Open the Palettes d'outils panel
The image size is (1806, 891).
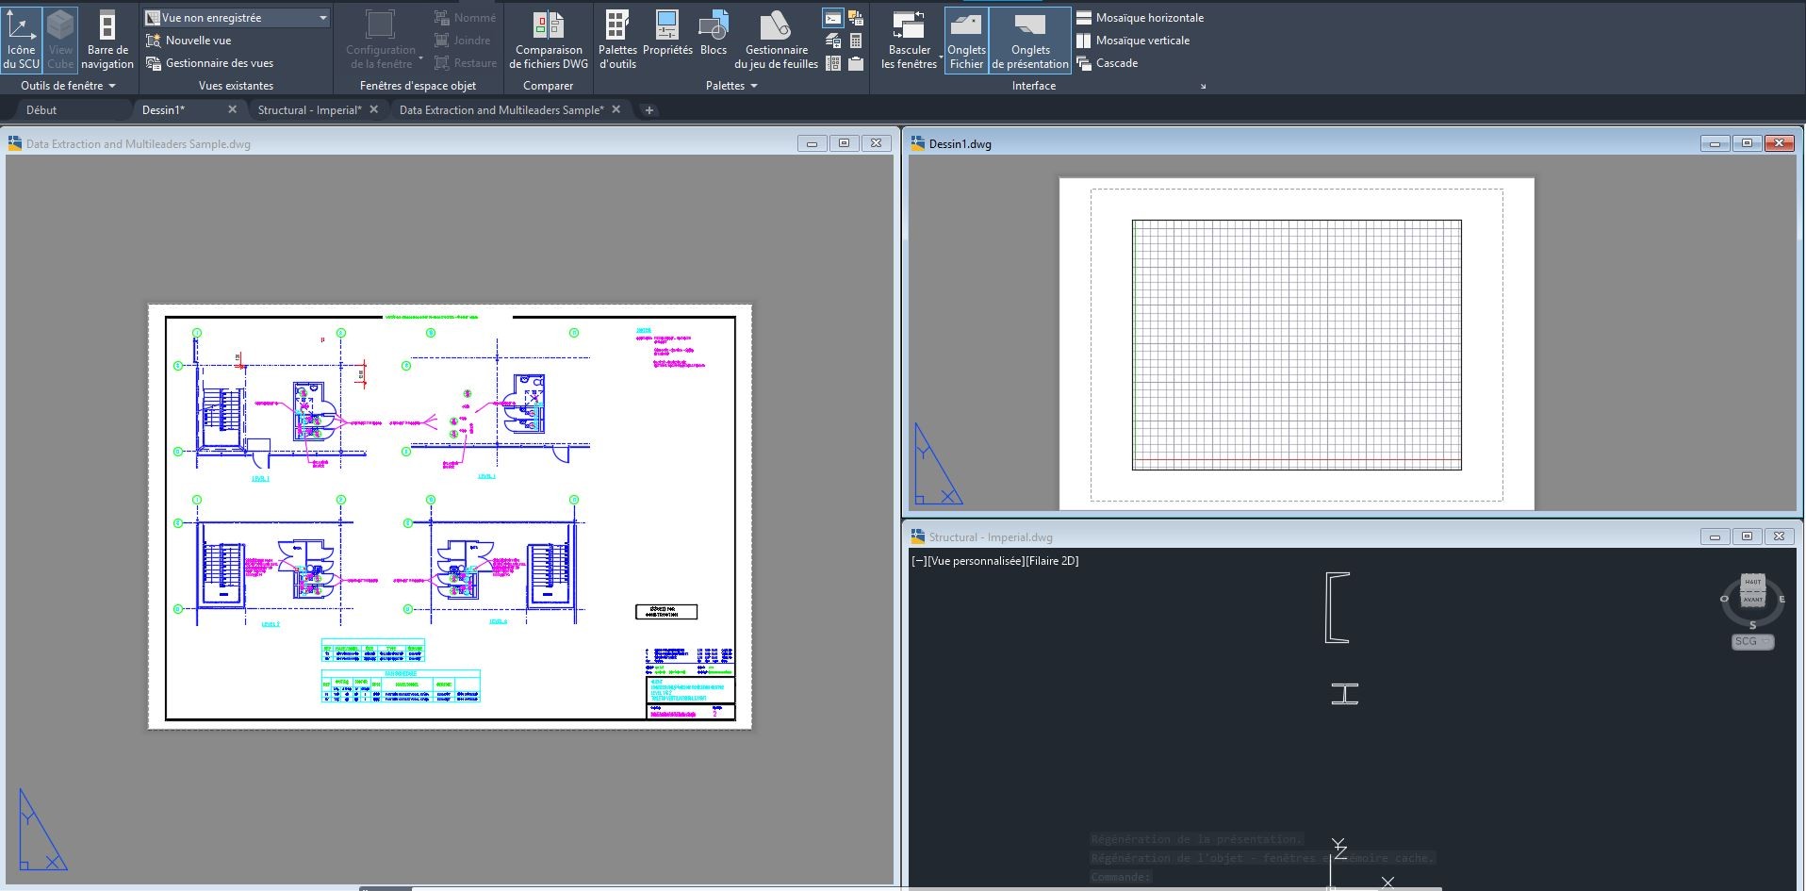click(x=616, y=38)
